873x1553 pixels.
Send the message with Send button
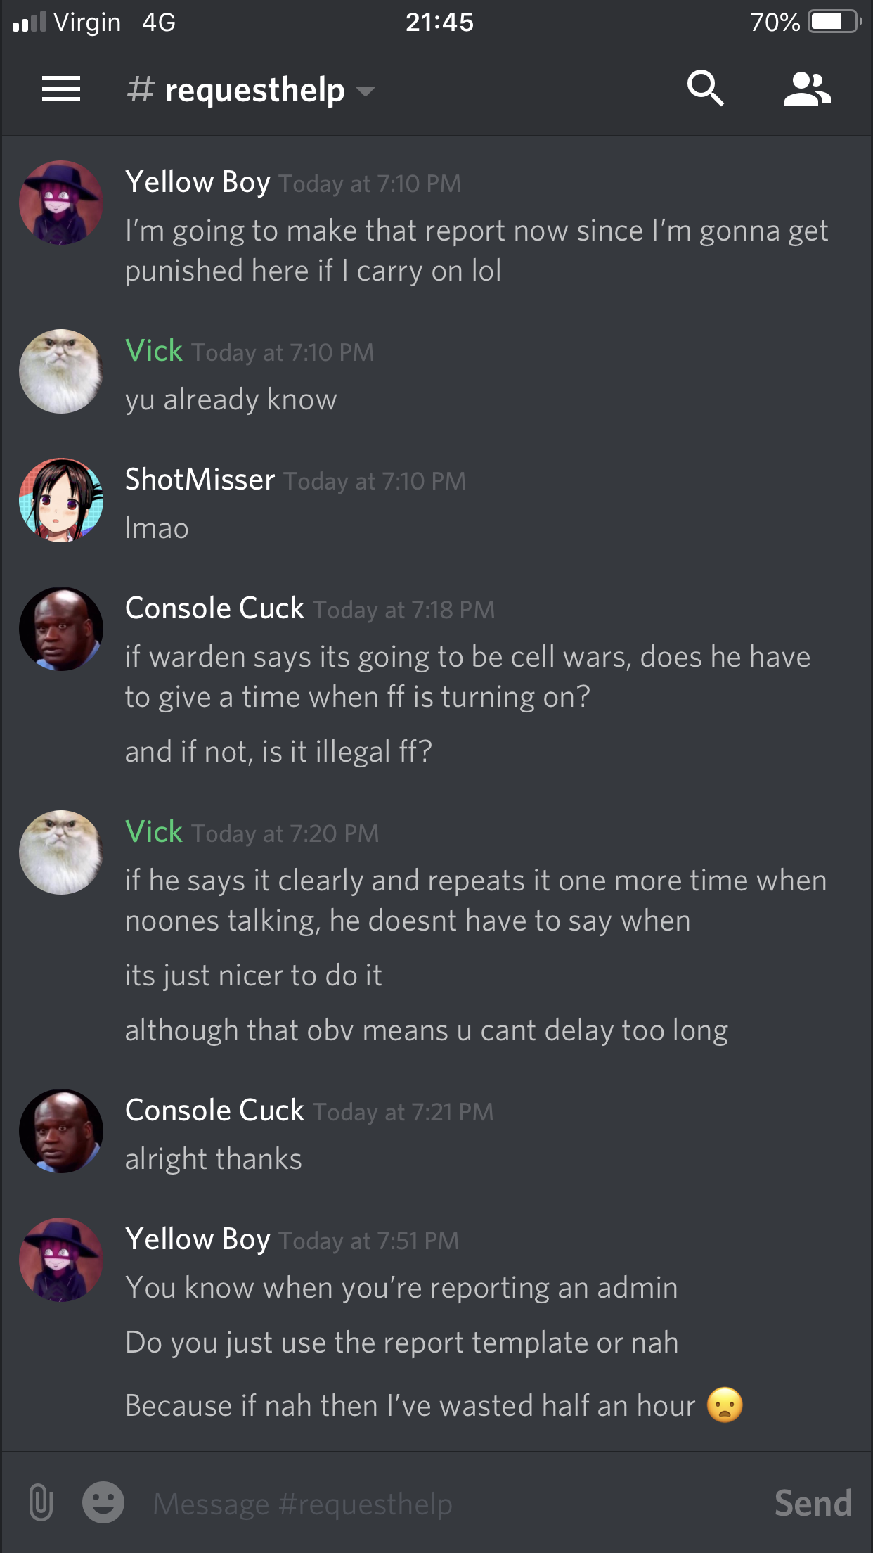click(813, 1503)
